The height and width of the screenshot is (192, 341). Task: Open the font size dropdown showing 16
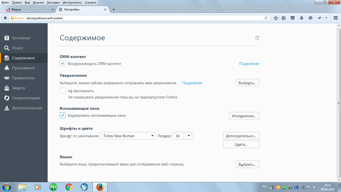pos(182,136)
